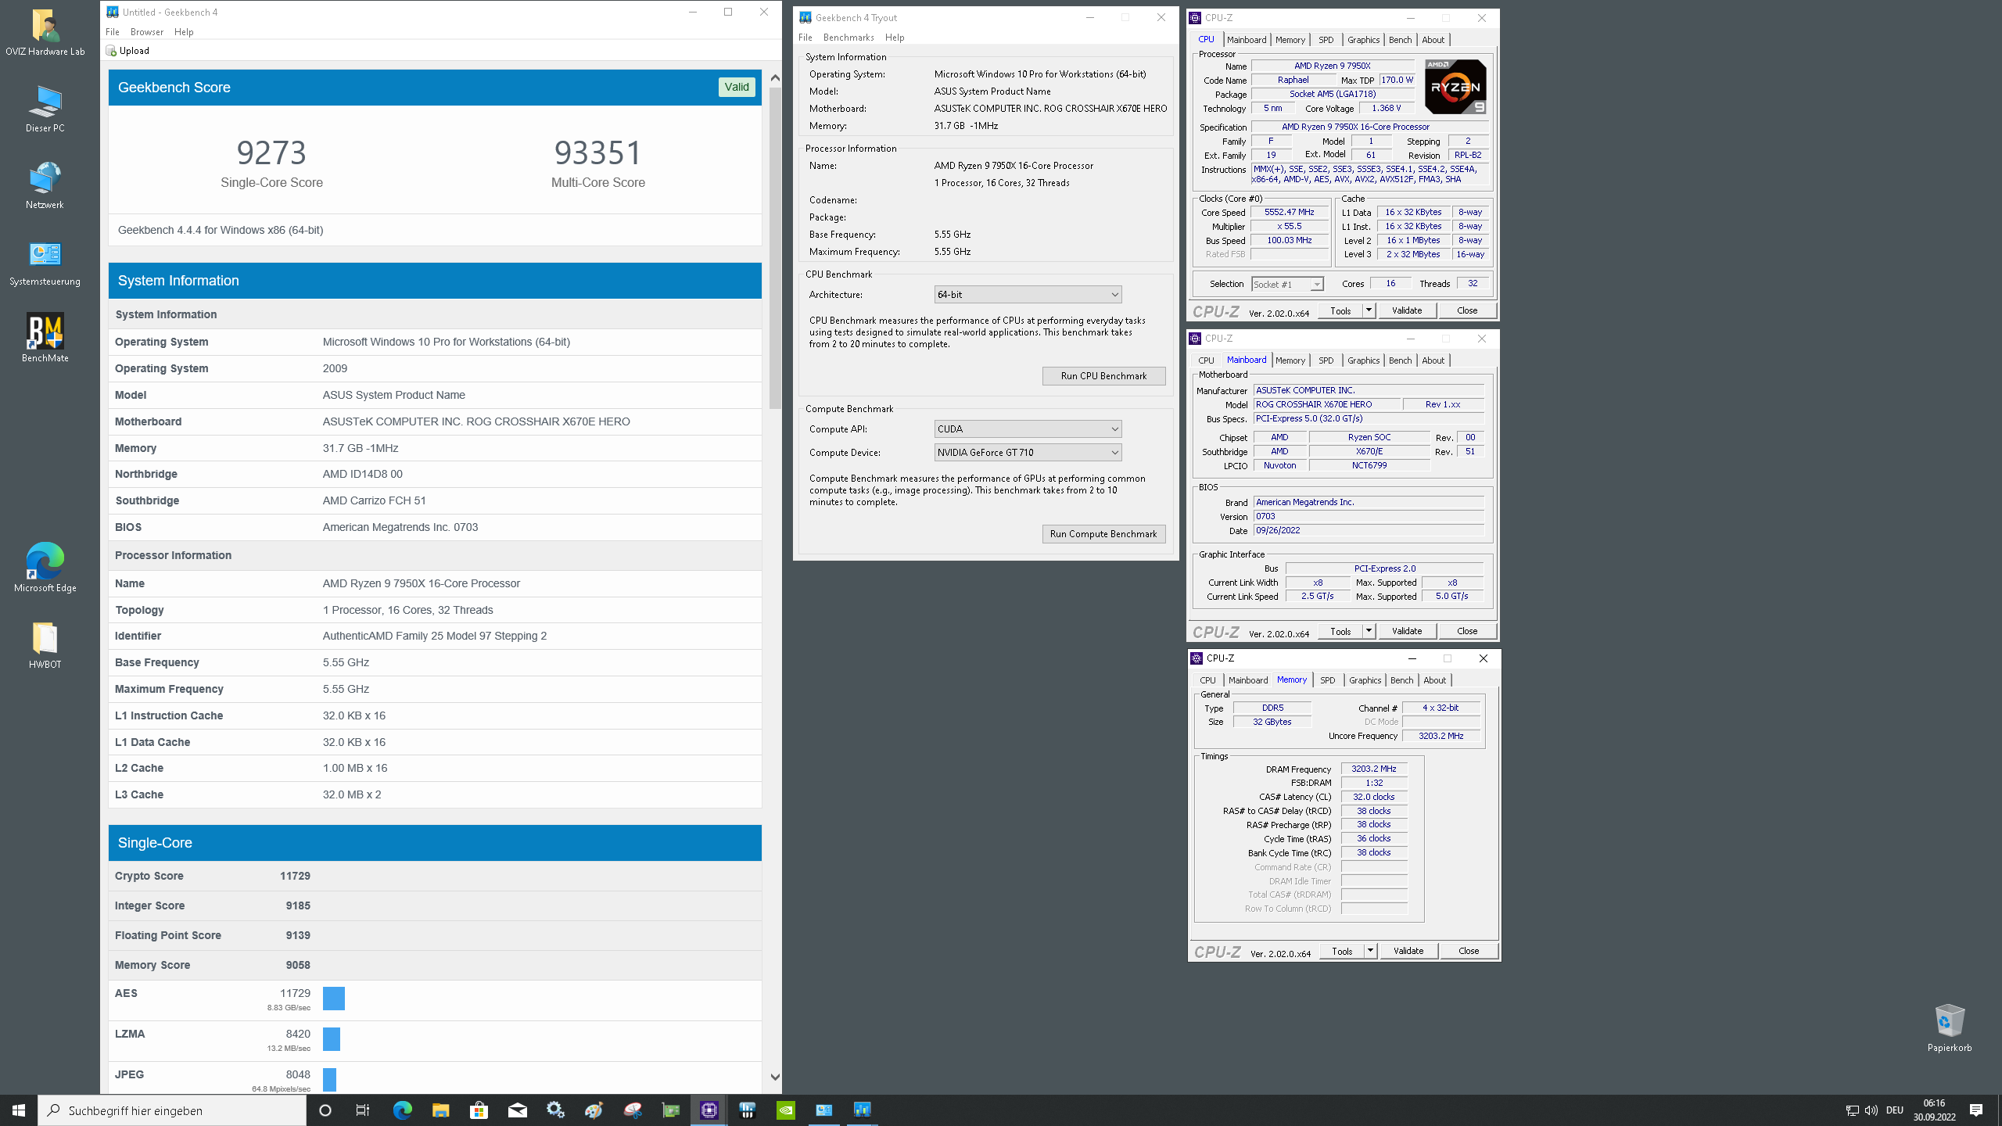Click Upload in Geekbench 4 toolbar

127,51
